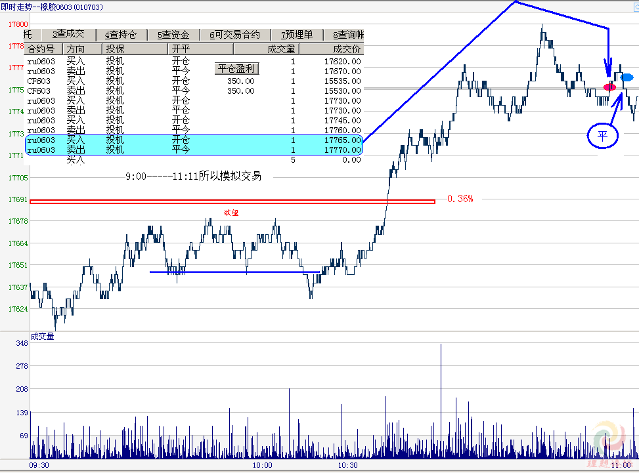Click the red oval marker on chart
Screen dimensions: 639x473
(x=609, y=87)
